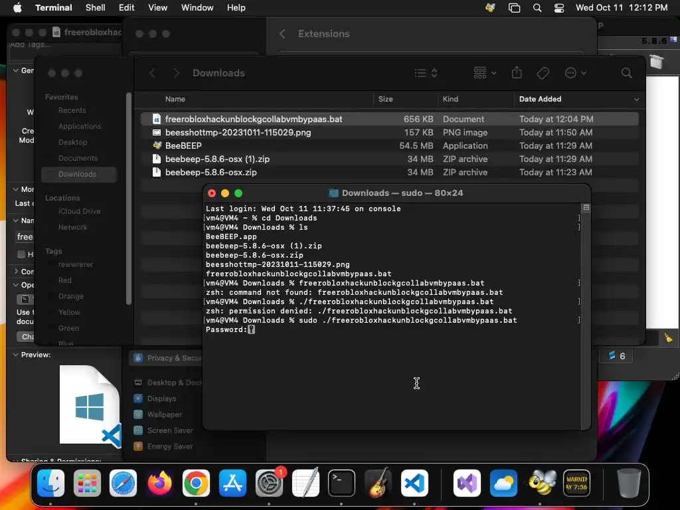The image size is (680, 510).
Task: Open the Shell menu
Action: coord(96,8)
